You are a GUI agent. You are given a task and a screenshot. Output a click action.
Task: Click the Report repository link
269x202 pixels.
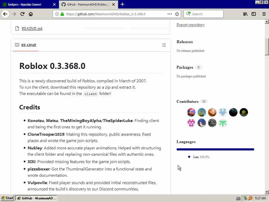coord(190,25)
